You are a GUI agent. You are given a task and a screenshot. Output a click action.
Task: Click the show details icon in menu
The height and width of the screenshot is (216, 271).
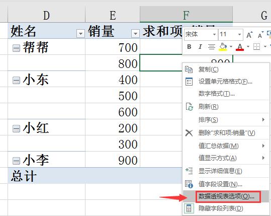pyautogui.click(x=189, y=171)
